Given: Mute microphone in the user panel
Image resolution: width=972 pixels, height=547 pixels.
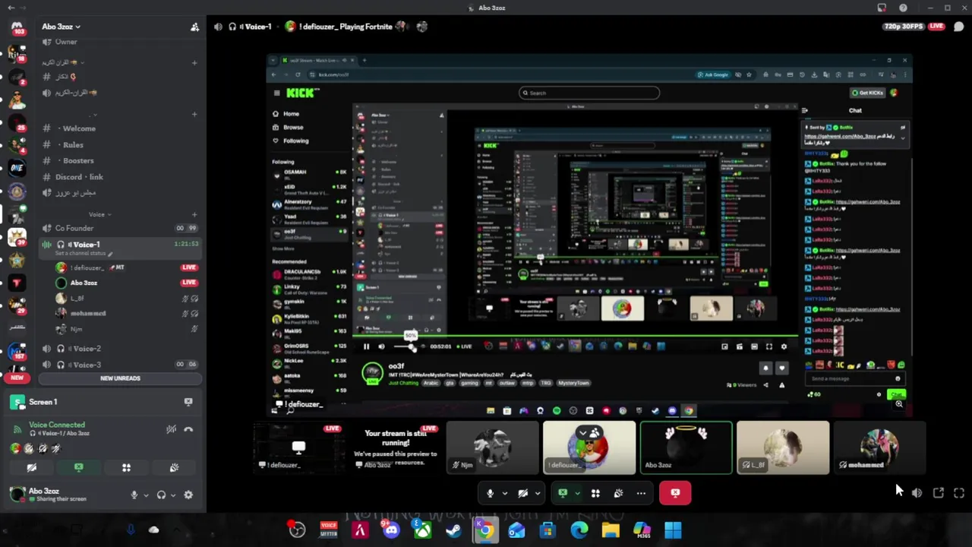Looking at the screenshot, I should (134, 495).
